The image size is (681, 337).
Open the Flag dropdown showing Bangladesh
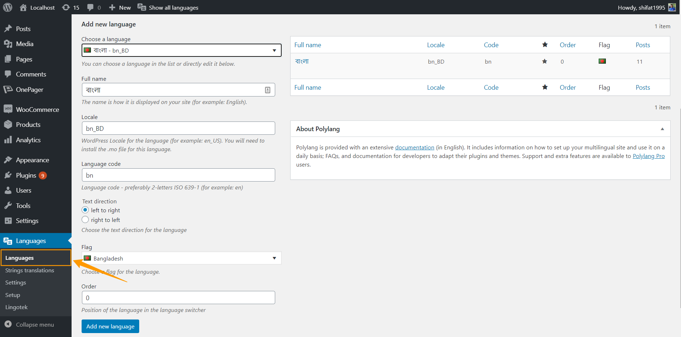[181, 258]
